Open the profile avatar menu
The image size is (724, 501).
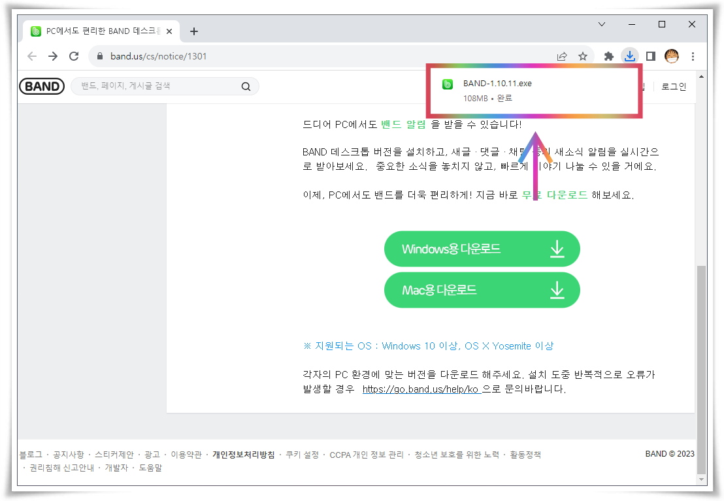click(x=672, y=56)
